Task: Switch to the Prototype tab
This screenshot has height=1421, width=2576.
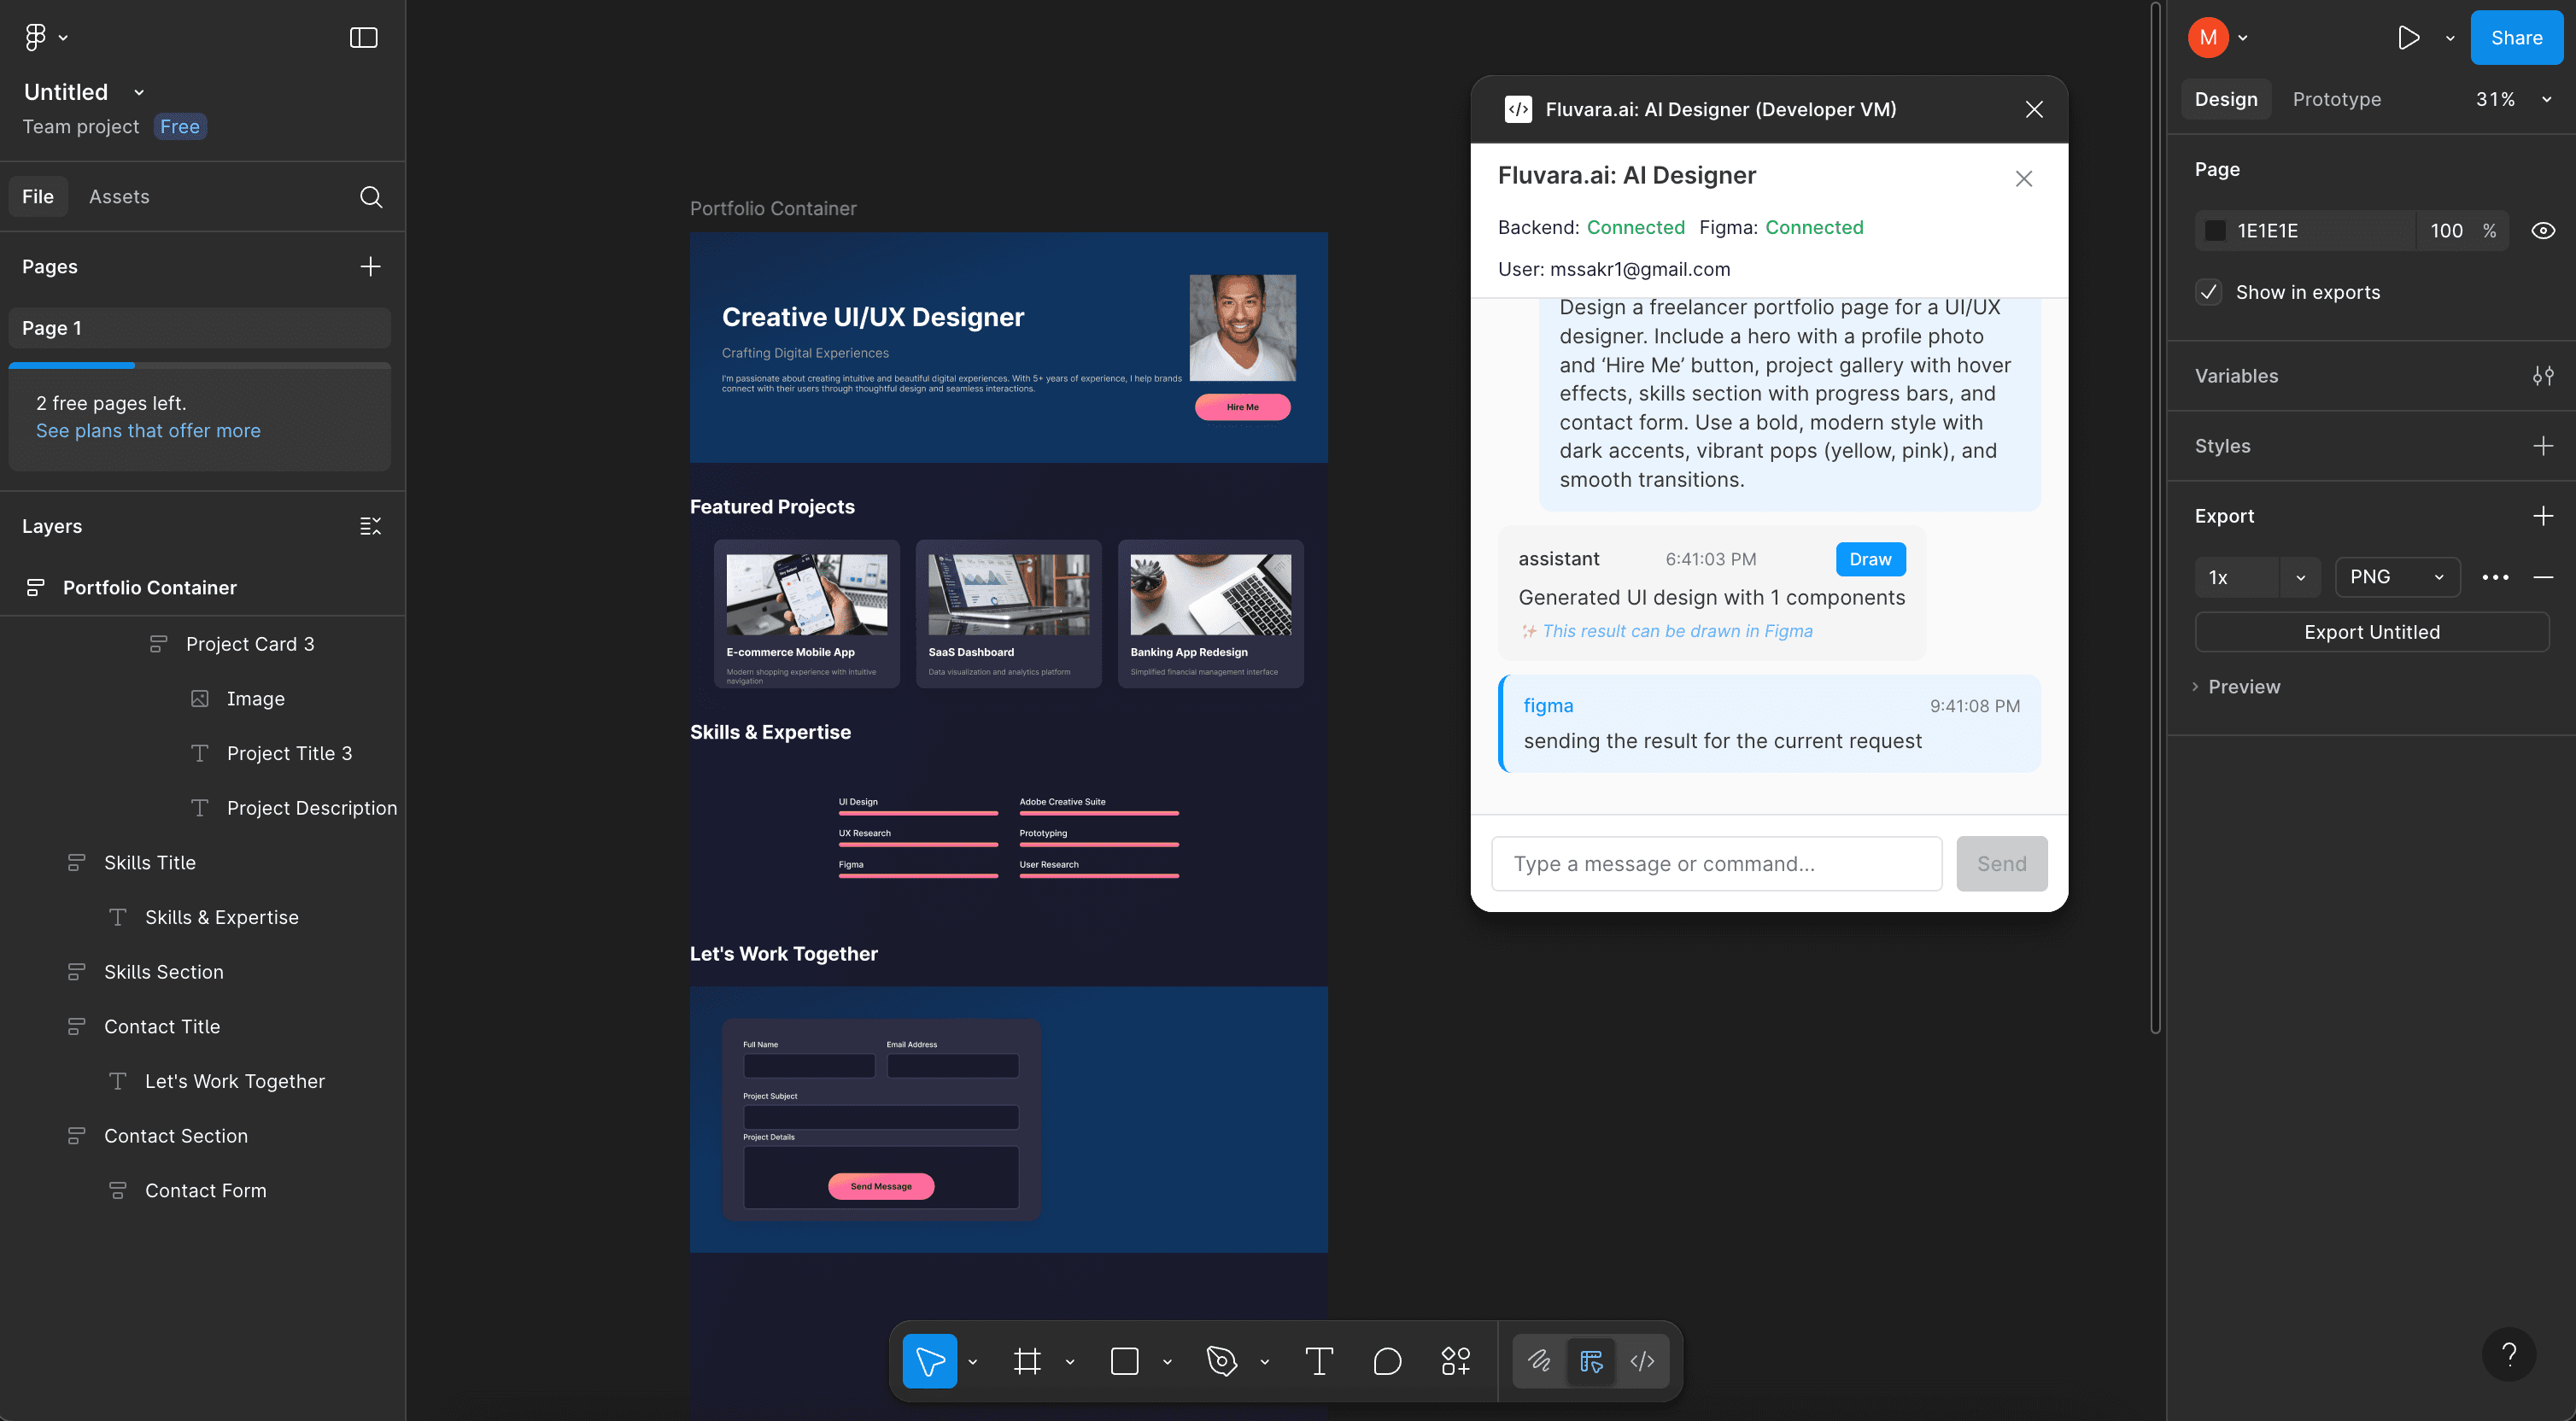Action: [2337, 99]
